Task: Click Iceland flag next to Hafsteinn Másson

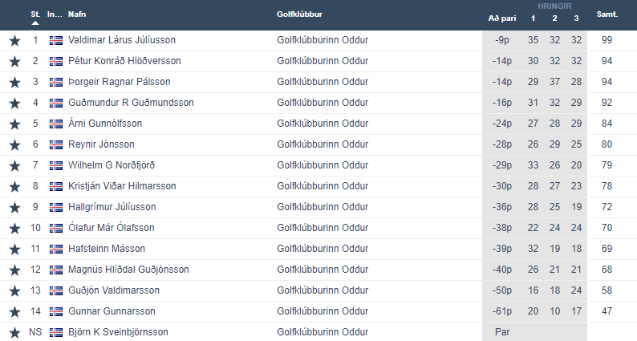Action: [56, 249]
